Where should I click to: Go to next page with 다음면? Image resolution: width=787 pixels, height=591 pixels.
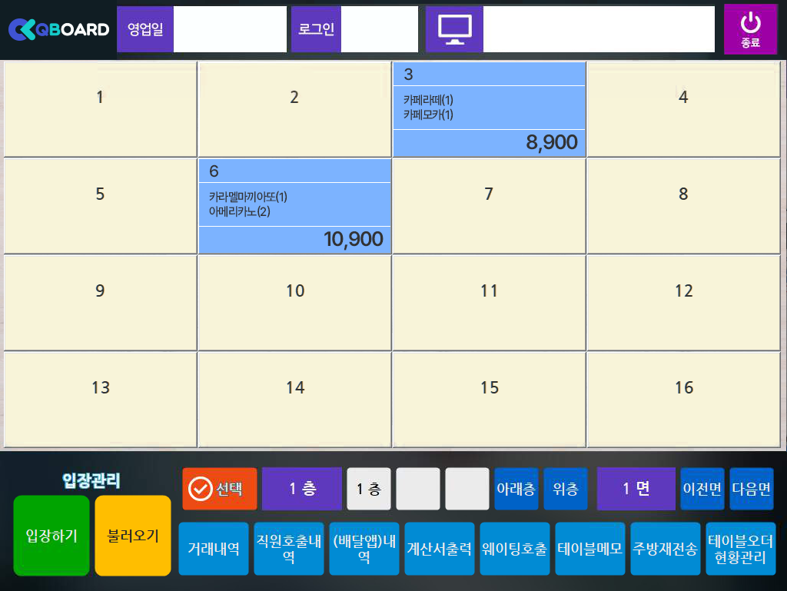coord(751,489)
